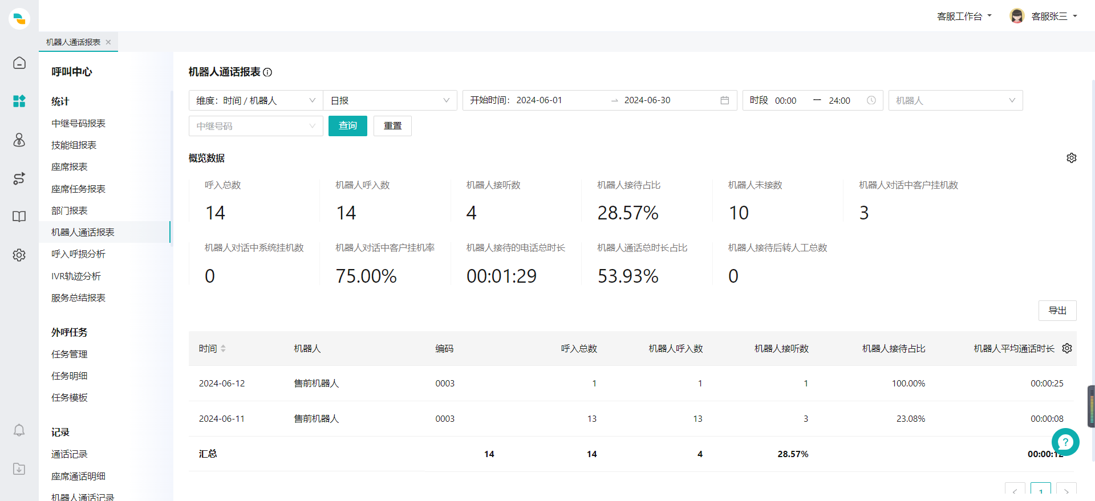
Task: Click 客服张三 user avatar
Action: [1017, 16]
